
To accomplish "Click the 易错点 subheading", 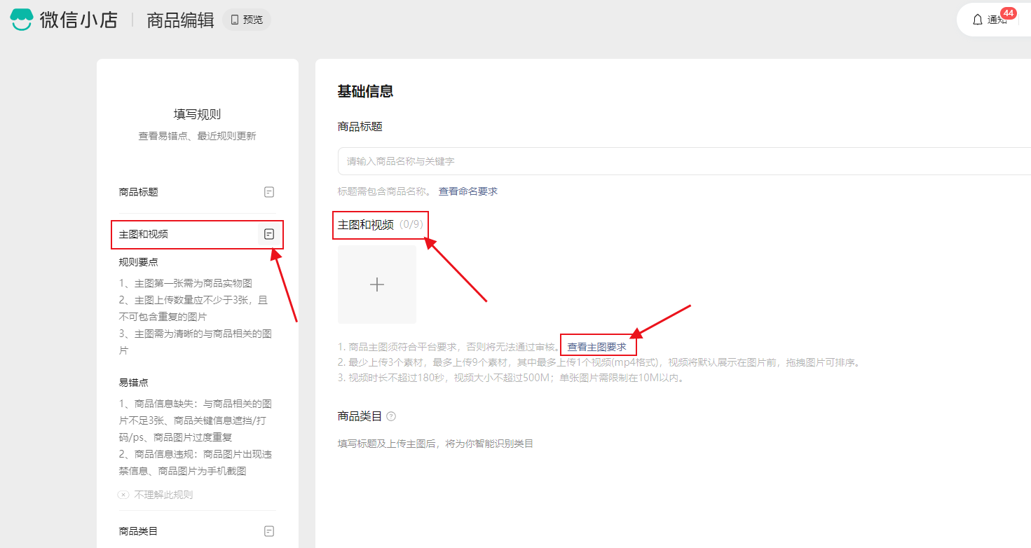I will [x=134, y=383].
